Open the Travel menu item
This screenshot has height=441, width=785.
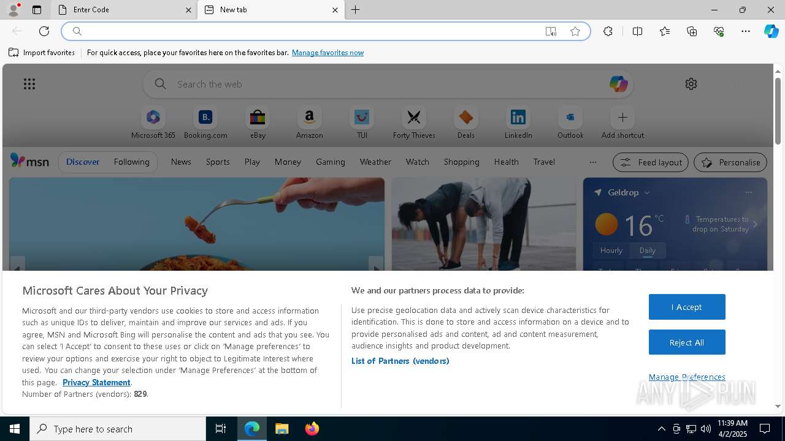click(x=544, y=162)
